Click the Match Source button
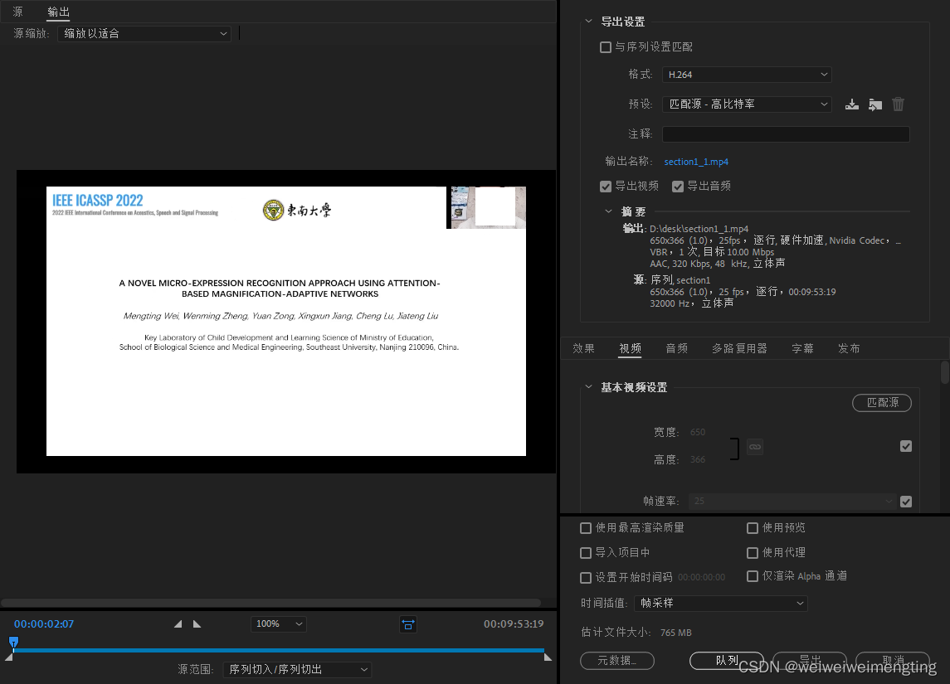The height and width of the screenshot is (684, 950). (x=881, y=403)
